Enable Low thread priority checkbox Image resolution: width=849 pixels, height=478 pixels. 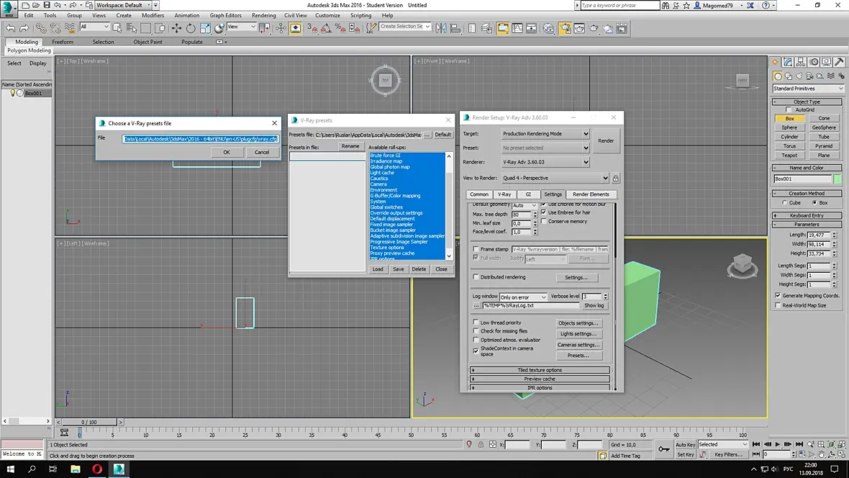[476, 323]
